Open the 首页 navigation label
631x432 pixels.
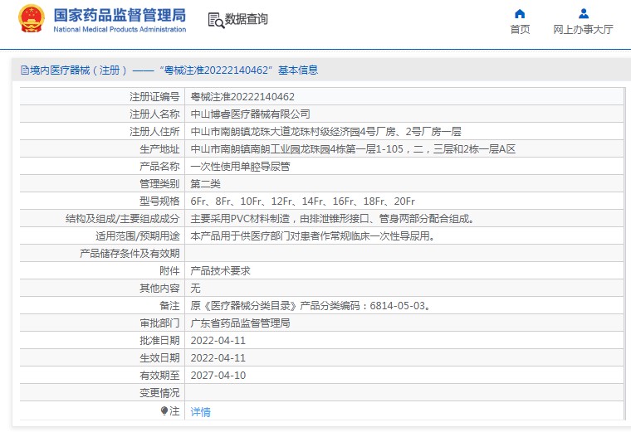pyautogui.click(x=520, y=30)
